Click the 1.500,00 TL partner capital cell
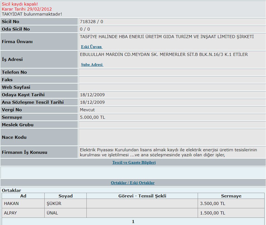The height and width of the screenshot is (225, 266). pos(212,213)
